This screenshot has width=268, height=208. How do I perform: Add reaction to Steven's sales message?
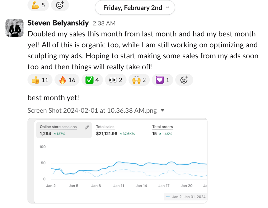(x=184, y=80)
